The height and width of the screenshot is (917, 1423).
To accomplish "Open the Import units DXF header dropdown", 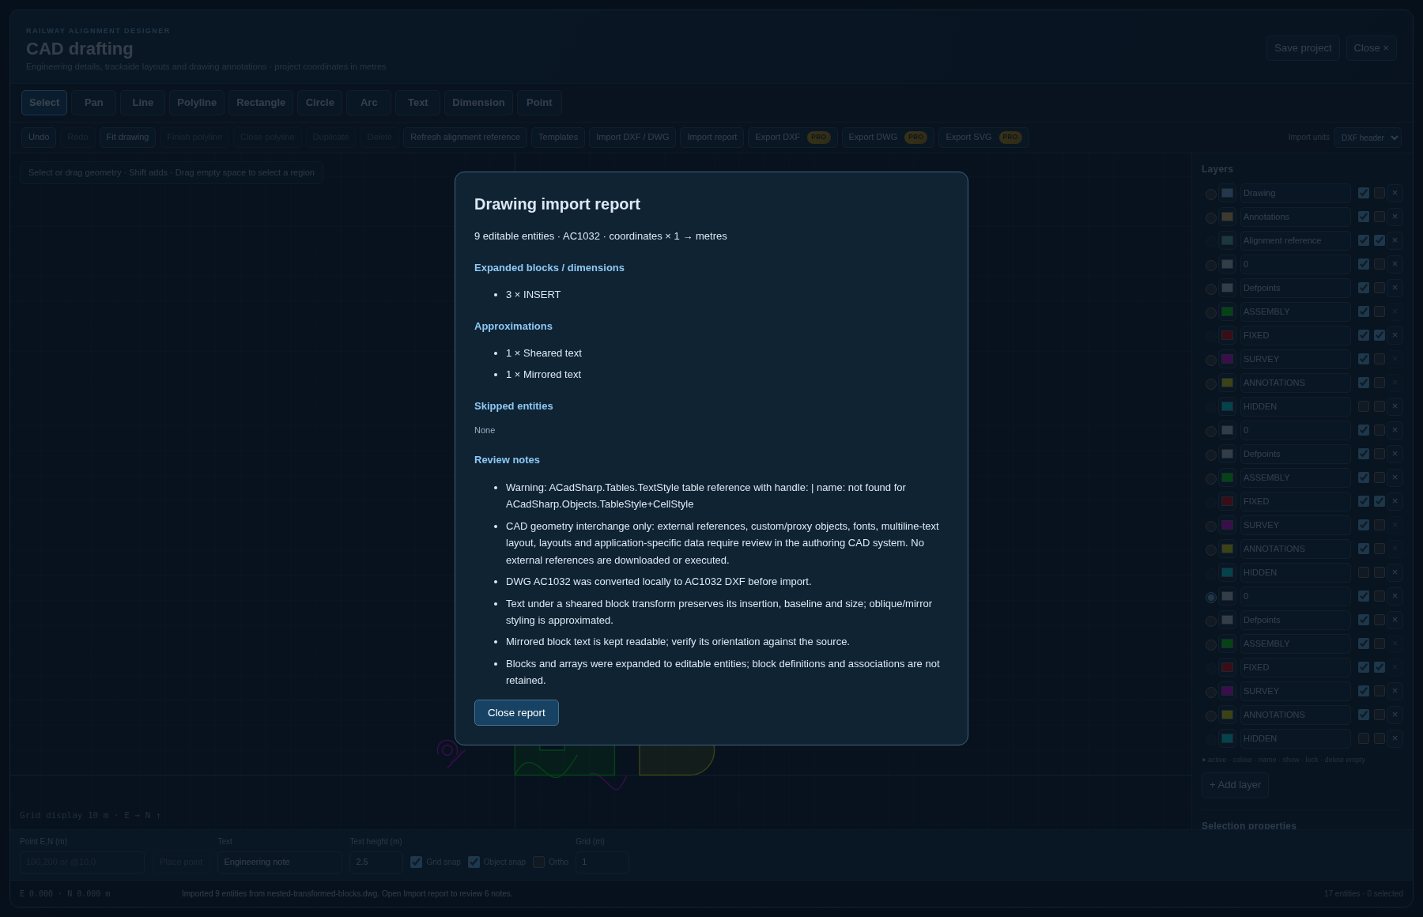I will tap(1368, 138).
